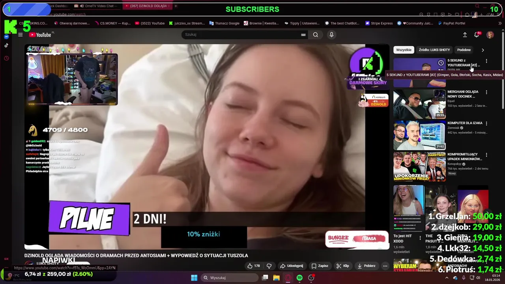Show hidden system tray icons
This screenshot has height=284, width=505.
tap(447, 278)
